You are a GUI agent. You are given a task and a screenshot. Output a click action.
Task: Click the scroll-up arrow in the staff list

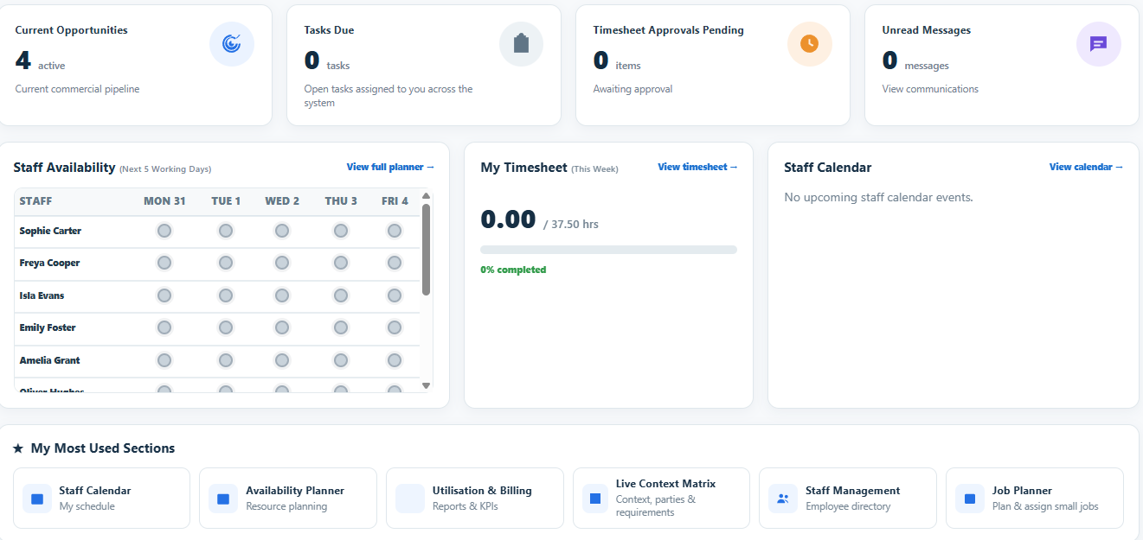[426, 195]
